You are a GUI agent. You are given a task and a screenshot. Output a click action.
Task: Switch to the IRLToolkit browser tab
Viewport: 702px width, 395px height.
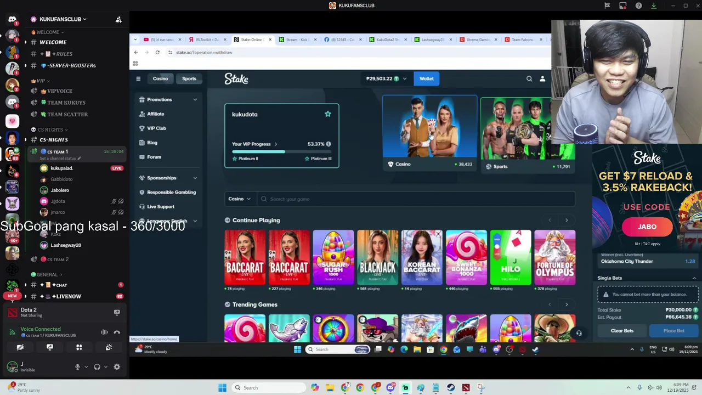(207, 39)
